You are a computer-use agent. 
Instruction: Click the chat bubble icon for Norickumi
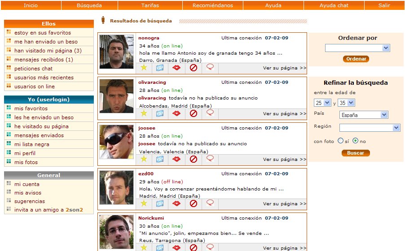point(210,247)
